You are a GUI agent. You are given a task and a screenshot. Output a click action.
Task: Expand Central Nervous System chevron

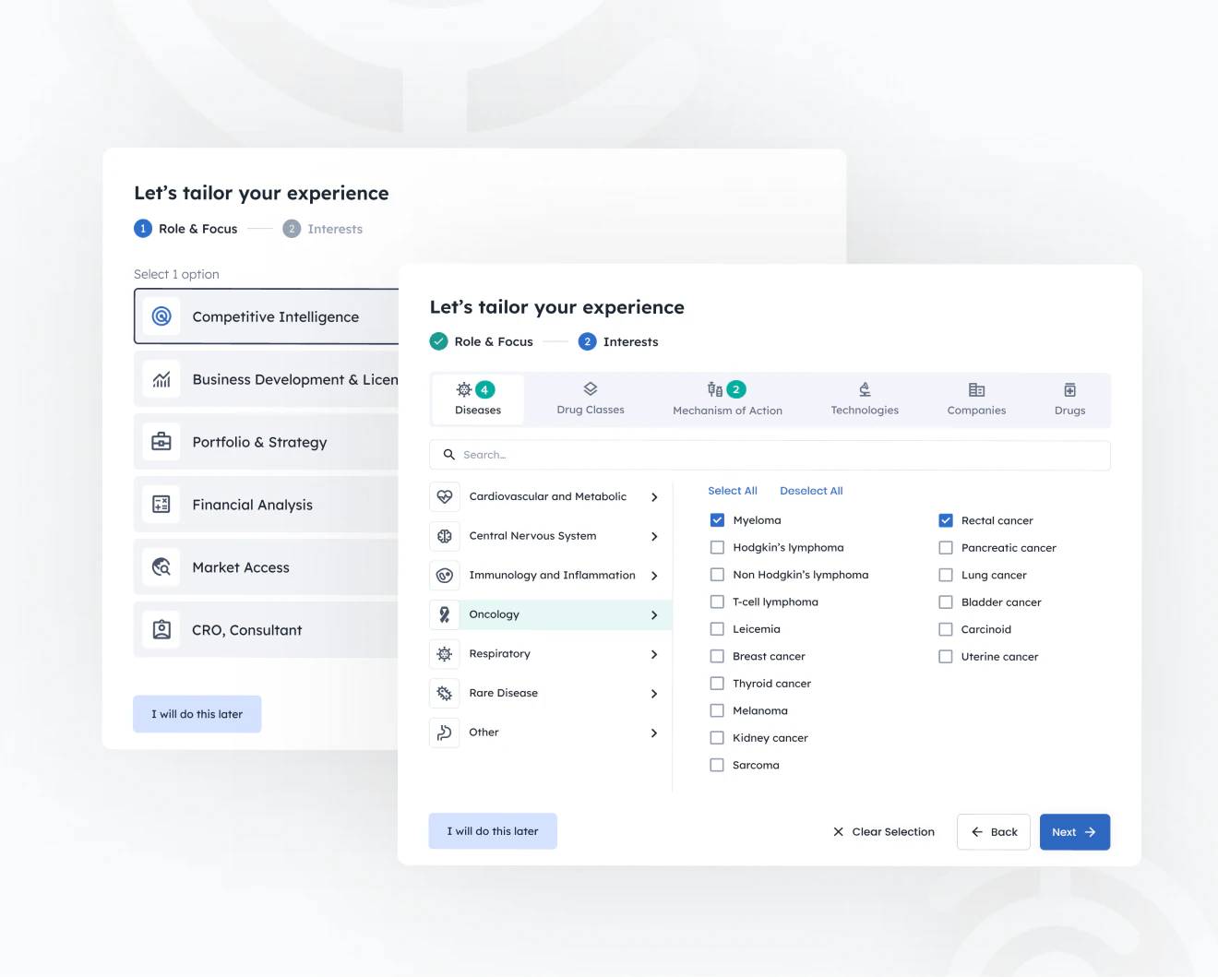[x=654, y=536]
